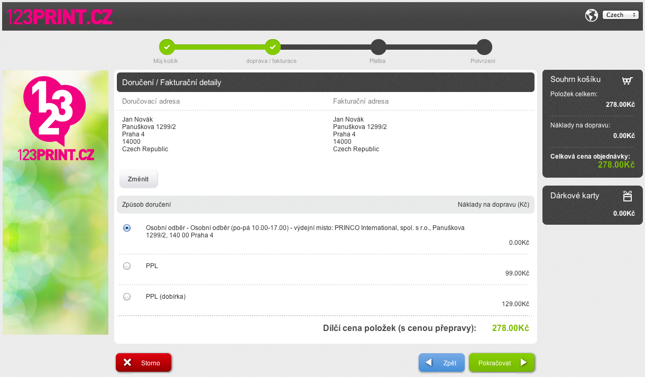The width and height of the screenshot is (645, 377).
Task: Click the Můj košík checkmark step circle
Action: [167, 47]
